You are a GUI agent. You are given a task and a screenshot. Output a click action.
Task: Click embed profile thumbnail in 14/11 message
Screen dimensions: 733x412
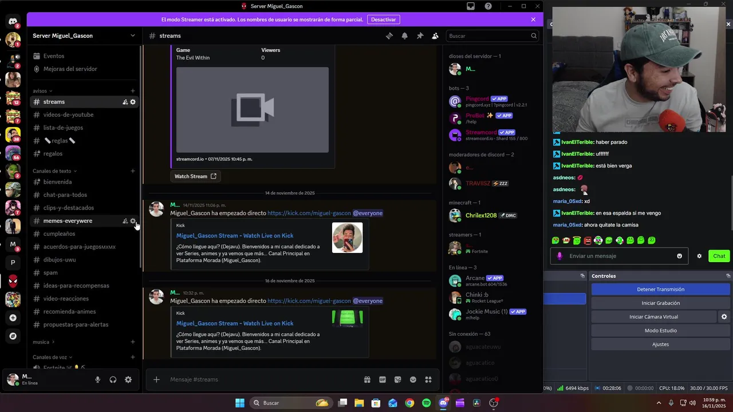tap(347, 237)
